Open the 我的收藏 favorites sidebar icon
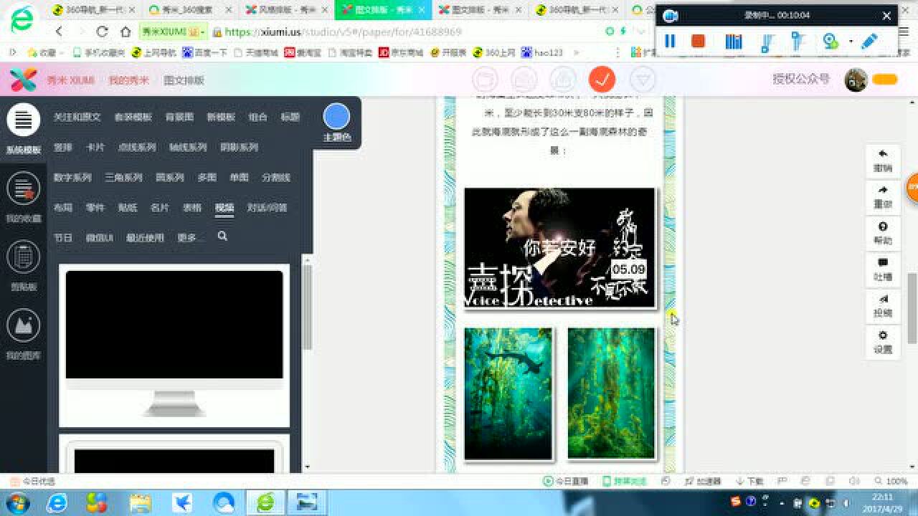Screen dimensions: 918x516 pyautogui.click(x=23, y=188)
